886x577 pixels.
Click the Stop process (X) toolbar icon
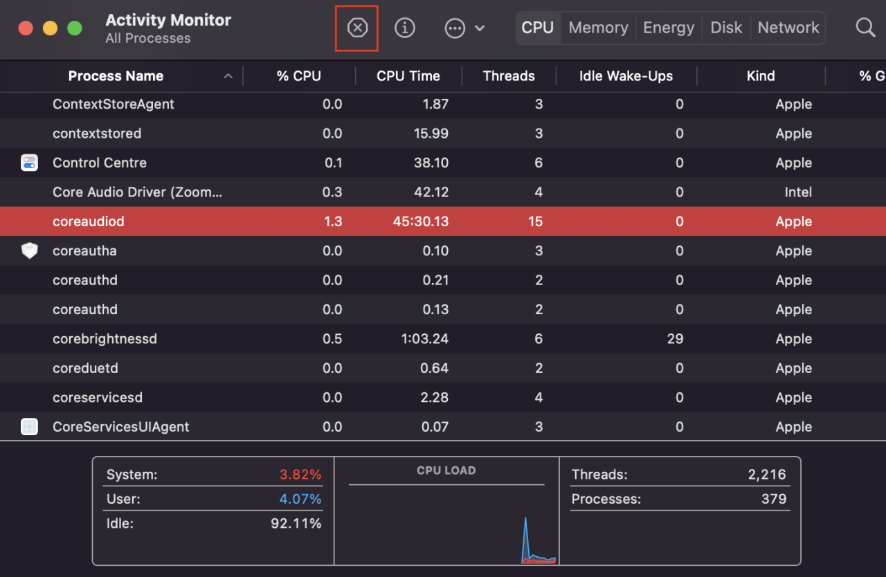(357, 28)
